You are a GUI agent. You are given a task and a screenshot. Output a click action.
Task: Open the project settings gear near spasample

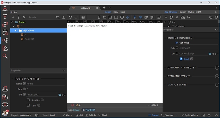click(x=37, y=115)
